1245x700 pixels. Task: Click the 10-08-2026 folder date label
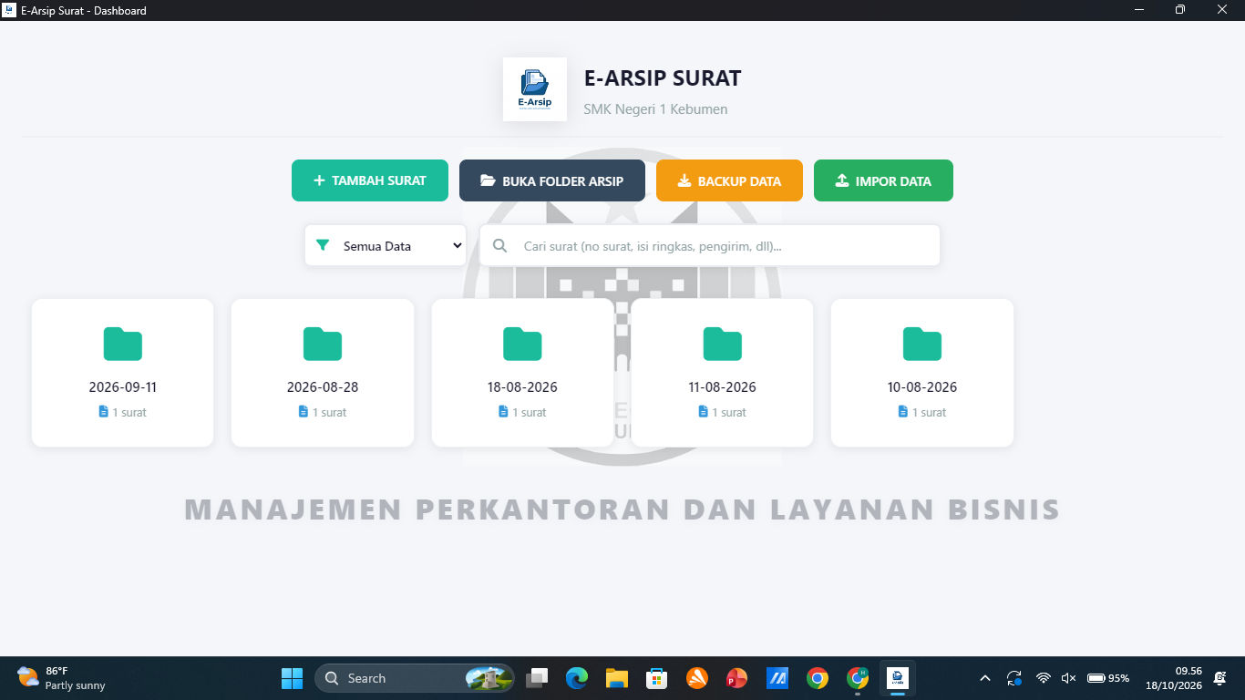922,386
